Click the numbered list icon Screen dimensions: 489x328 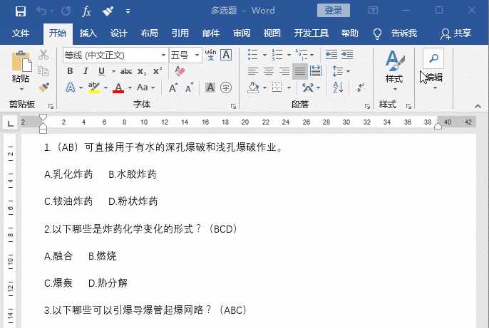pyautogui.click(x=277, y=55)
